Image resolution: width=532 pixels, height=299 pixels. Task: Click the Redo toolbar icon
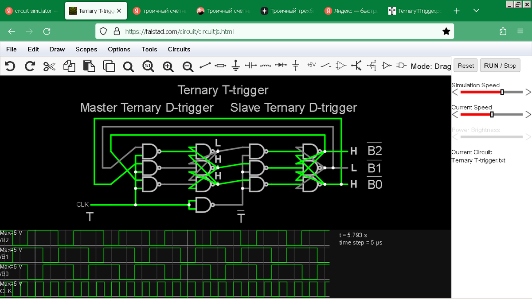pyautogui.click(x=30, y=66)
